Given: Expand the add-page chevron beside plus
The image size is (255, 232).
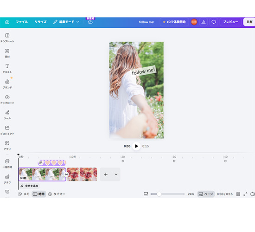Looking at the screenshot, I should (116, 174).
